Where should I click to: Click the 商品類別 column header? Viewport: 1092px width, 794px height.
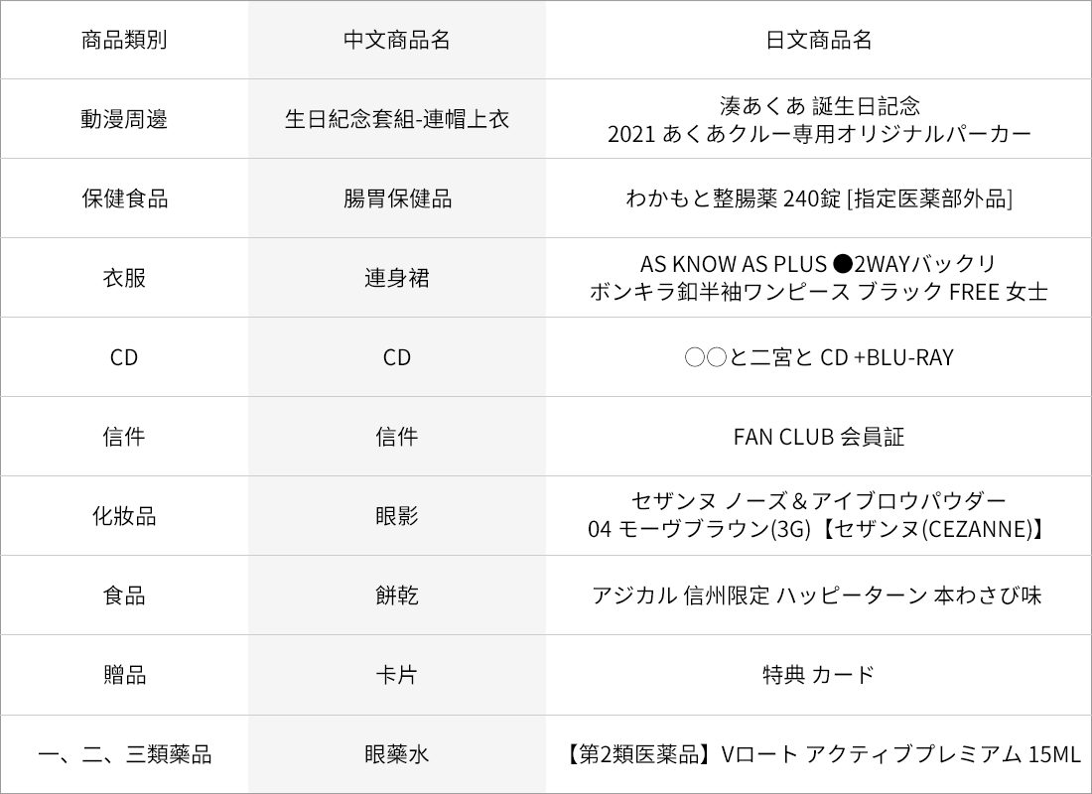[x=124, y=40]
